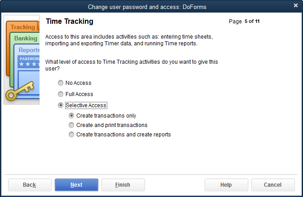The image size is (303, 197).
Task: Click the password stars in the illustration
Action: (x=29, y=65)
